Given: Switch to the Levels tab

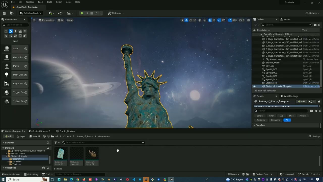Looking at the screenshot, I should (x=287, y=19).
